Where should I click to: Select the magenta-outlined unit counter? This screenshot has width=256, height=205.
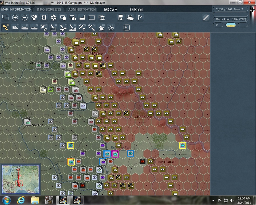coord(115,154)
